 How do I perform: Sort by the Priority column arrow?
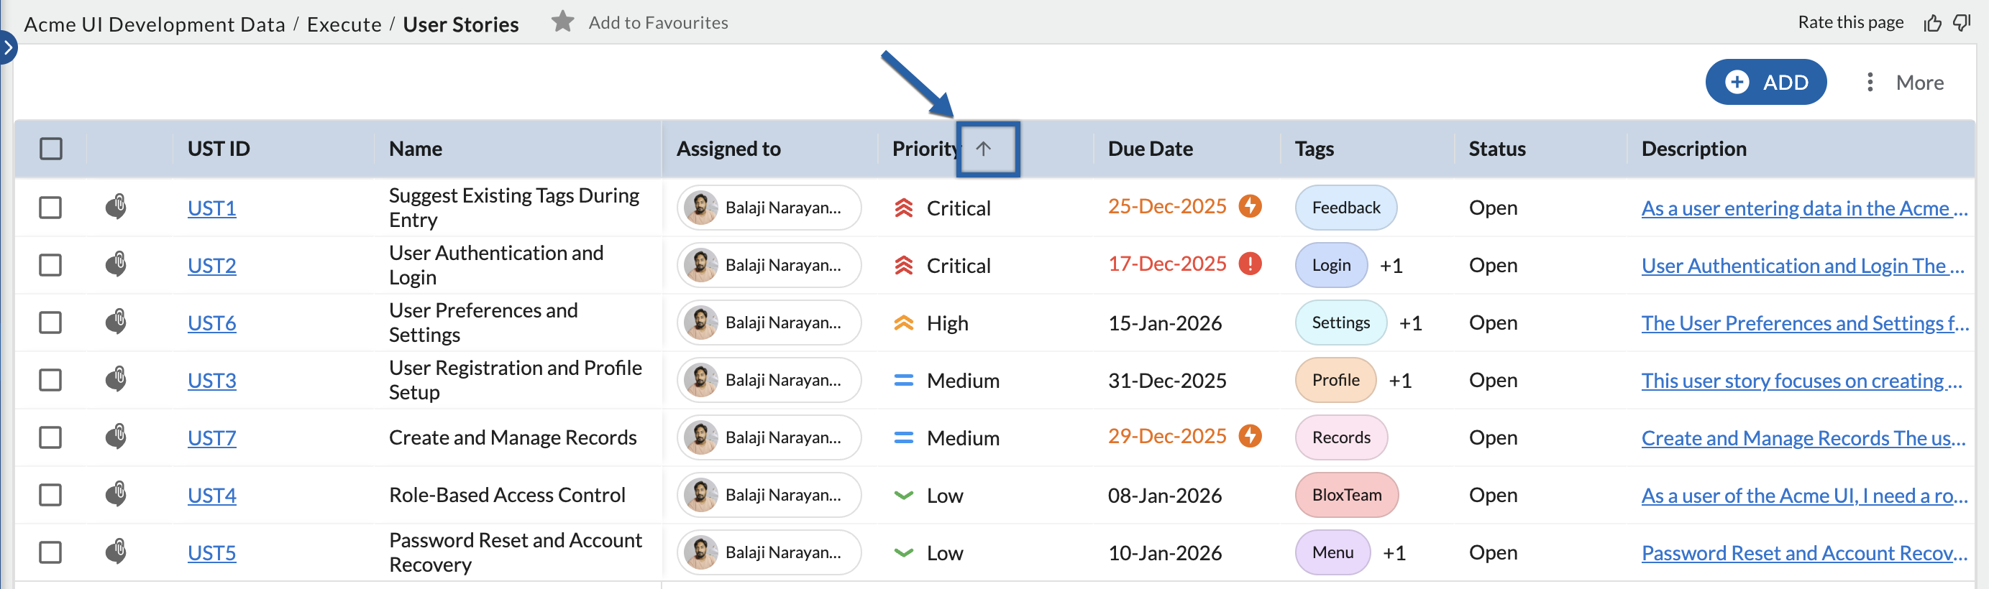982,148
